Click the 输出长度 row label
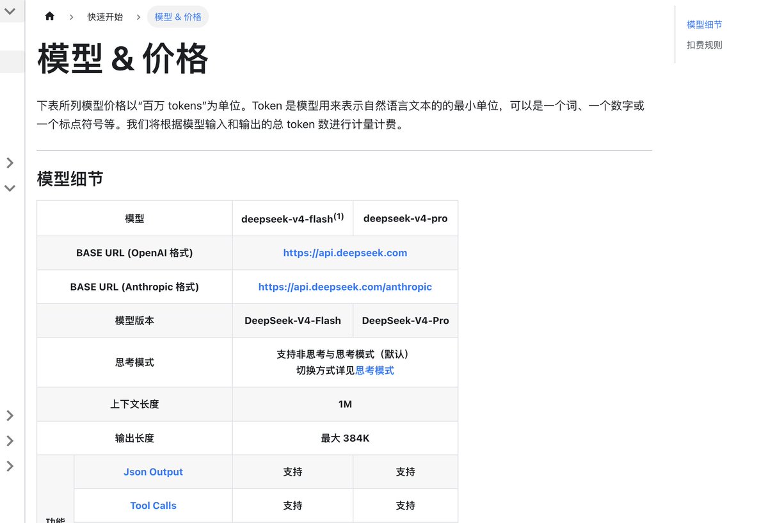This screenshot has width=768, height=523. [x=134, y=438]
